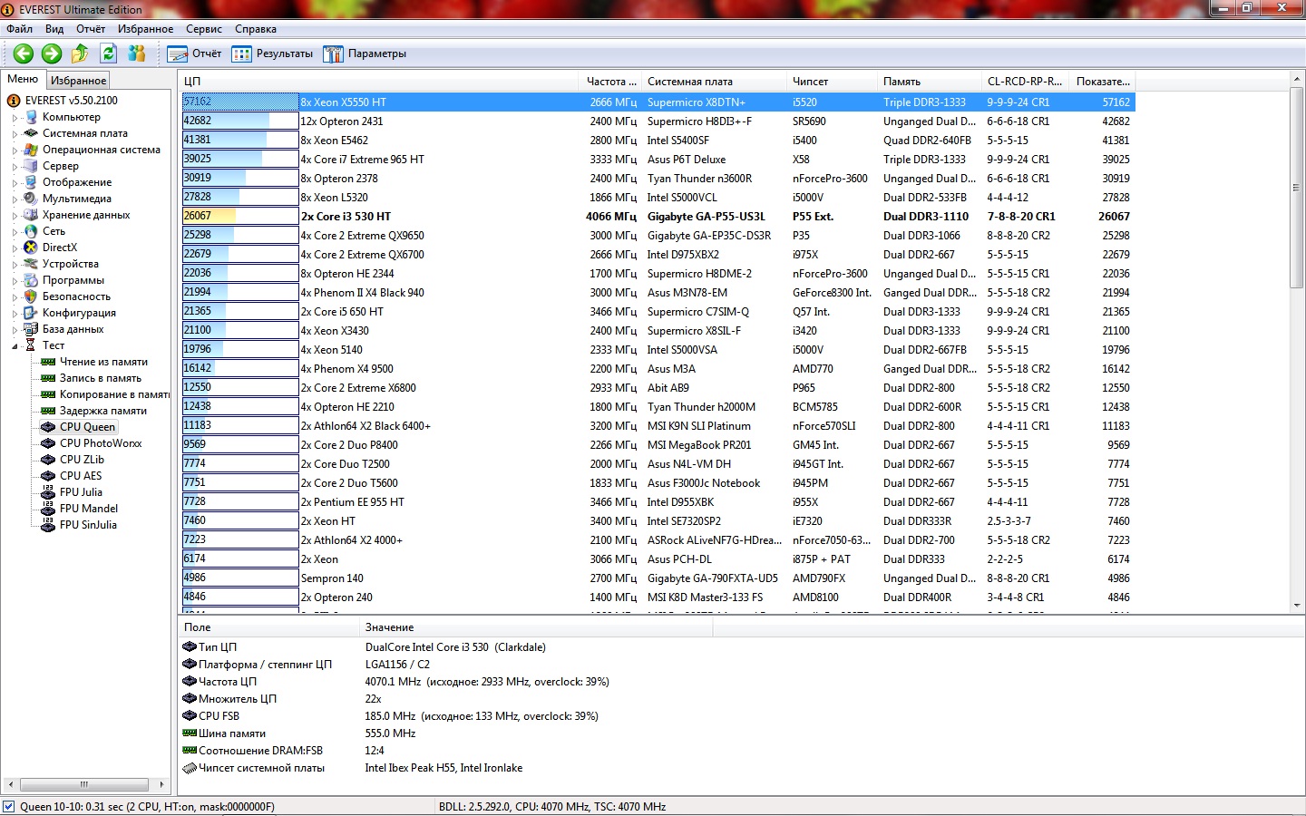
Task: Switch to the Меню sidebar tab
Action: coord(23,79)
